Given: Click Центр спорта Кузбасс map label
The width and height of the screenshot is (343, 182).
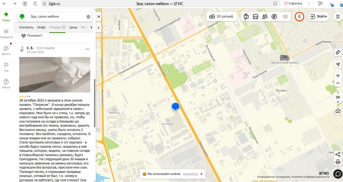Looking at the screenshot, I should pyautogui.click(x=284, y=62).
